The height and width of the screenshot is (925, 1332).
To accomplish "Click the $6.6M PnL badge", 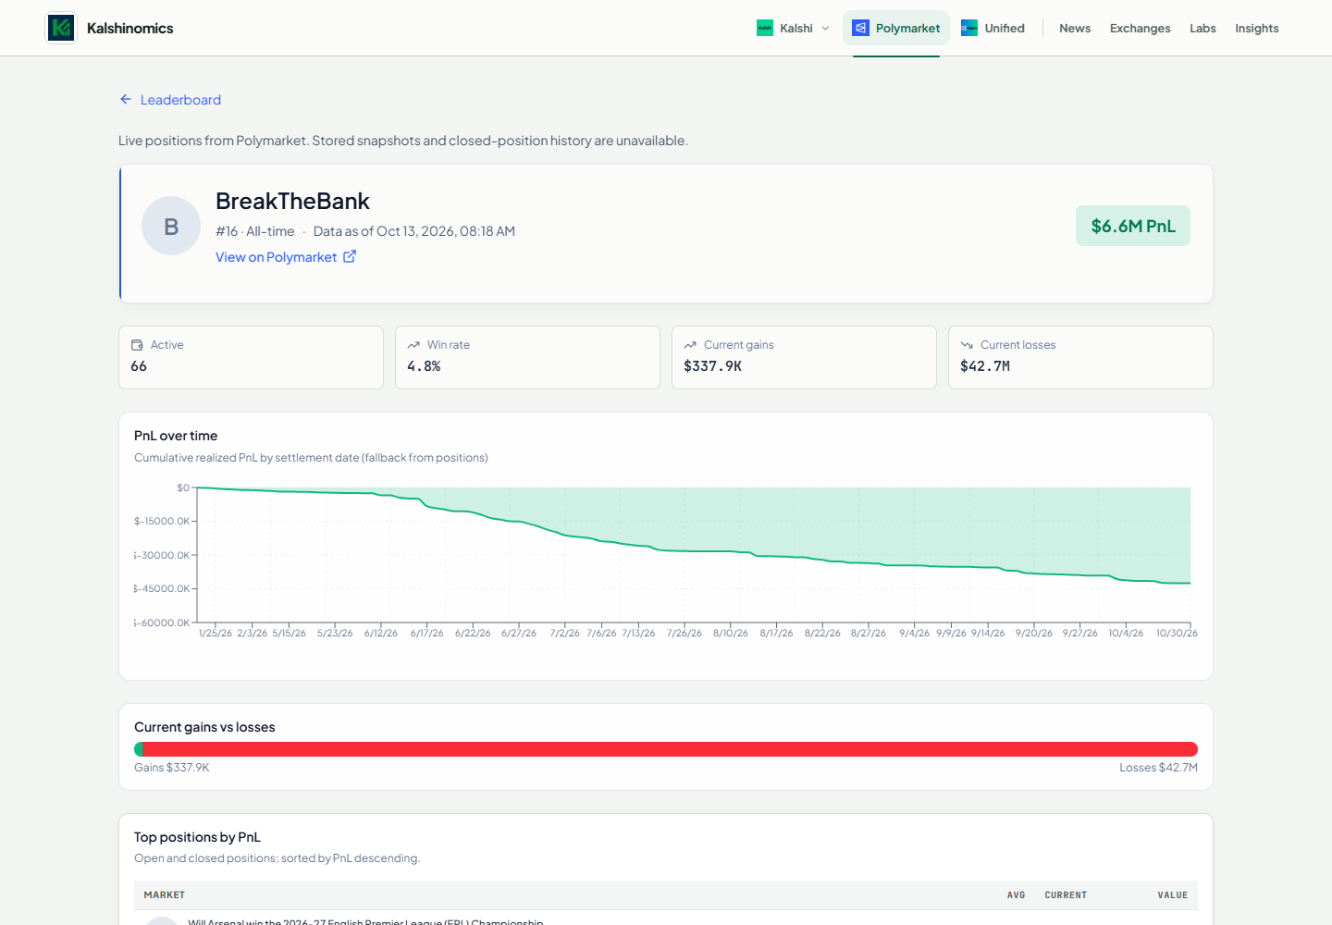I will [1133, 226].
